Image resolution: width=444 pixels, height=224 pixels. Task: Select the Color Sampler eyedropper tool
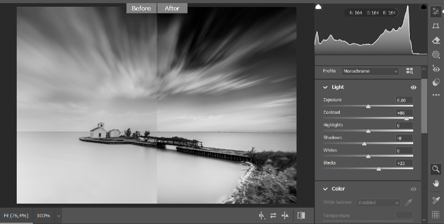(436, 200)
